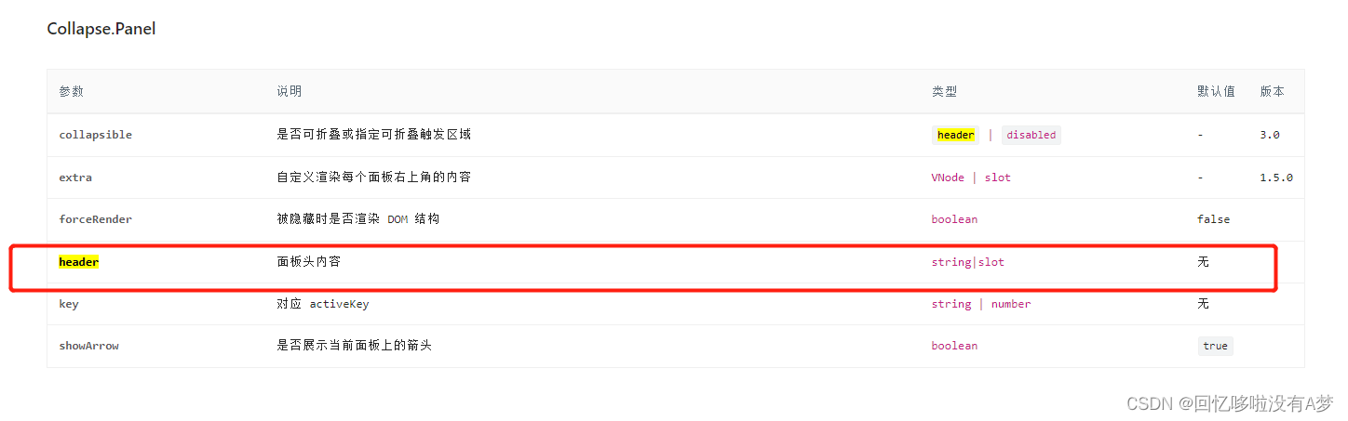Select the showArrow parameter name

pos(89,346)
